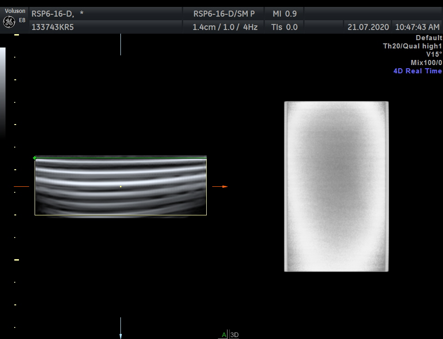The image size is (443, 339).
Task: Click the Default preset label
Action: [429, 38]
